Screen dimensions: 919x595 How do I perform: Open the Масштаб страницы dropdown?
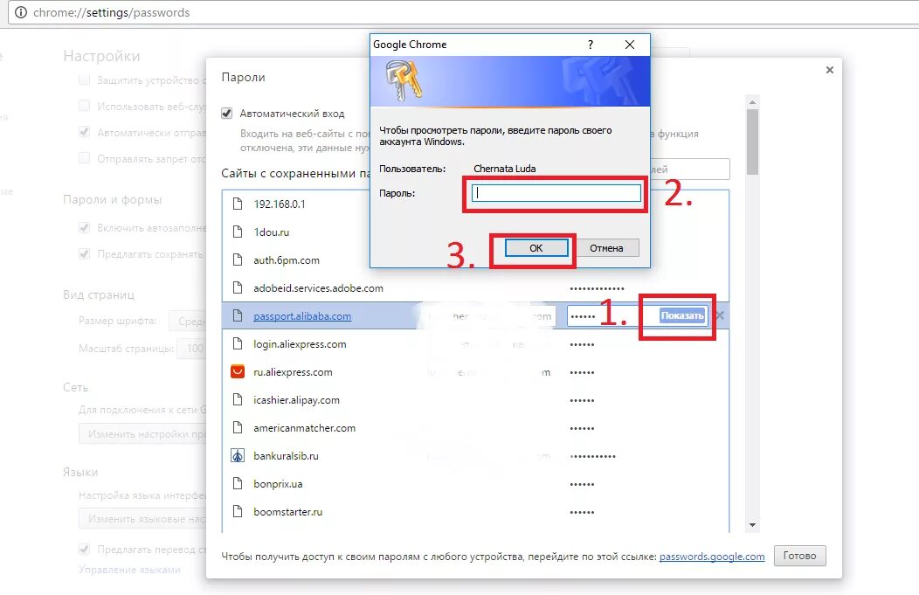pos(191,349)
